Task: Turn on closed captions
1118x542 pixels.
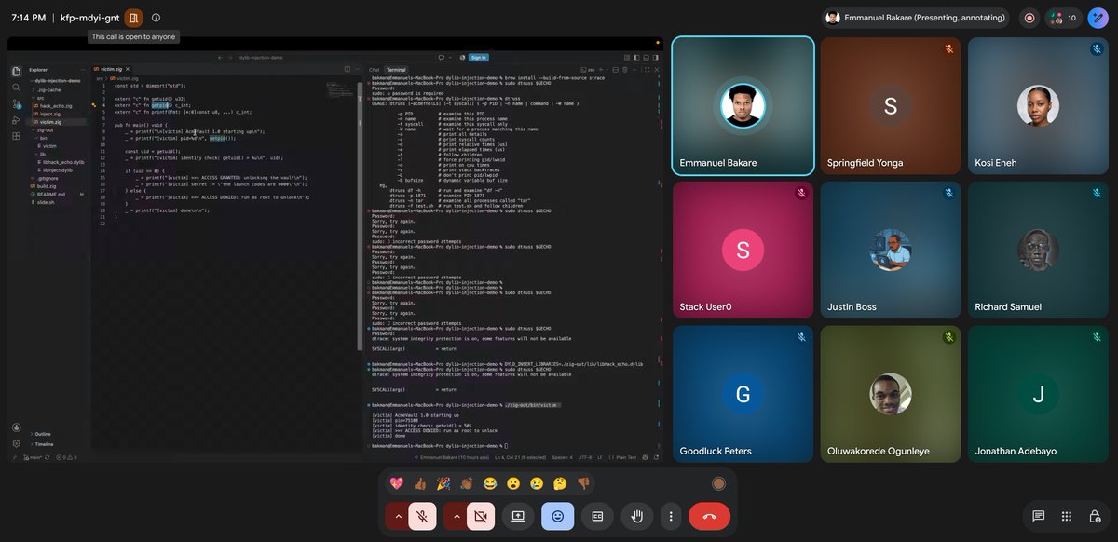Action: 598,516
